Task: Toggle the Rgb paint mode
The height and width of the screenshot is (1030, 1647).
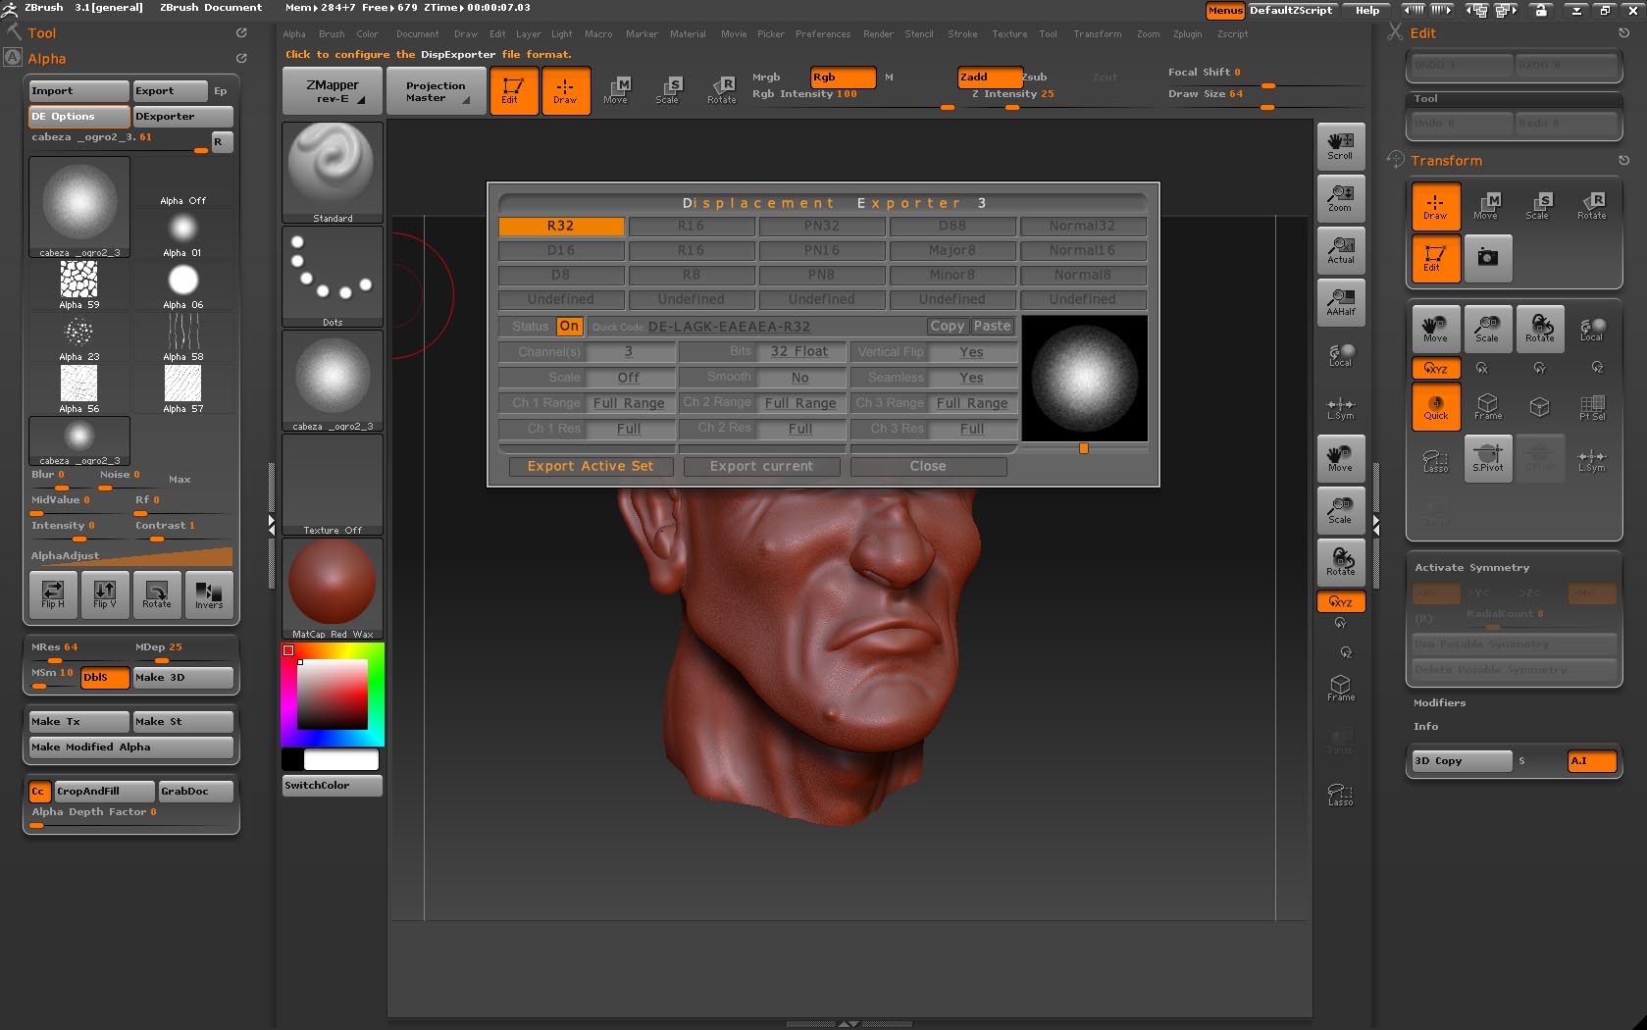Action: click(x=843, y=77)
